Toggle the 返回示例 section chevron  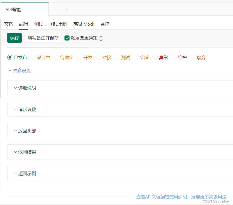coord(15,173)
